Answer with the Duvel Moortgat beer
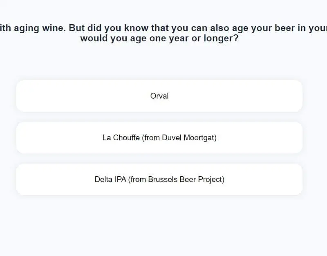Viewport: 327px width, 256px height. pos(159,137)
